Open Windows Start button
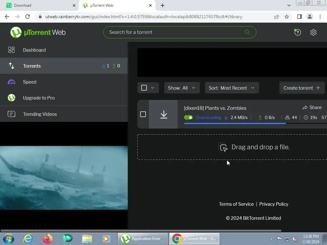Viewport: 327px width, 245px height. [x=9, y=239]
